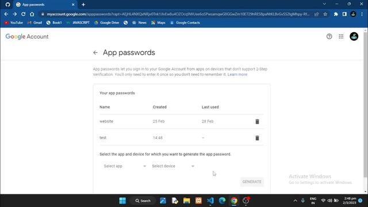Go back using the App passwords arrow
The height and width of the screenshot is (207, 368).
tap(95, 52)
